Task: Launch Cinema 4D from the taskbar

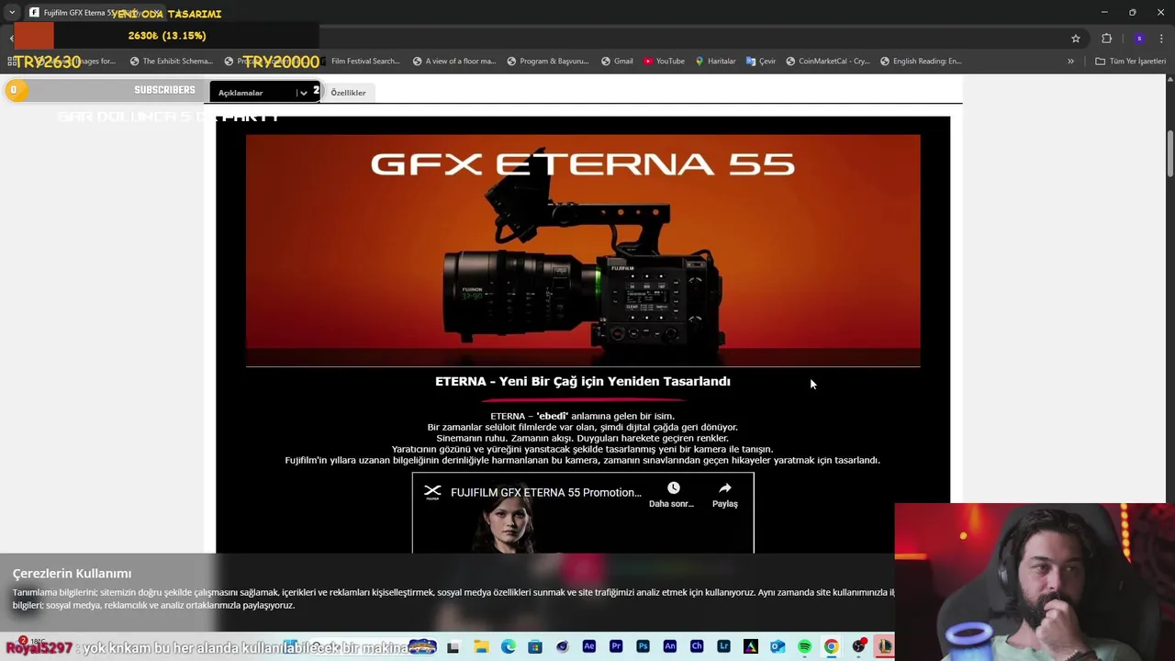Action: tap(562, 647)
